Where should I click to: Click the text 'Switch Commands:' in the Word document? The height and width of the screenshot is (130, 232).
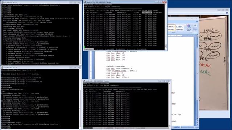point(116,66)
